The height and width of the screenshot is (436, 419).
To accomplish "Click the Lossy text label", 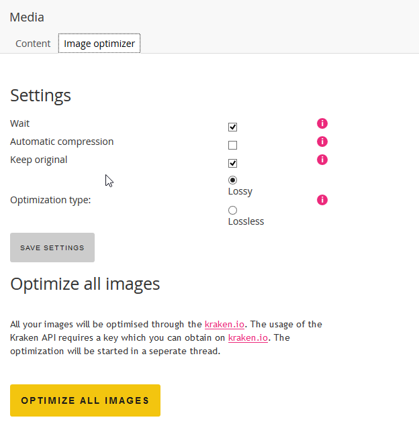I will tap(240, 192).
